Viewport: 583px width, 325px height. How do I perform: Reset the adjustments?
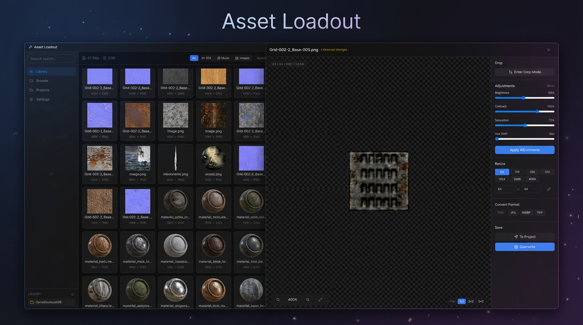550,86
